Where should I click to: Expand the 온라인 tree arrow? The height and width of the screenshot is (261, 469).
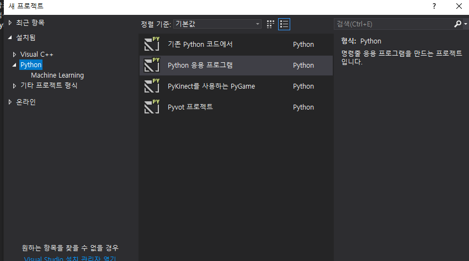coord(10,102)
